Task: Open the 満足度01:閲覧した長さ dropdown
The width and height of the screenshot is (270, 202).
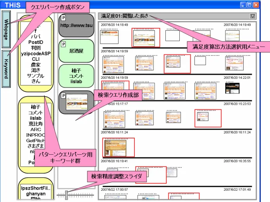Action: (177, 16)
